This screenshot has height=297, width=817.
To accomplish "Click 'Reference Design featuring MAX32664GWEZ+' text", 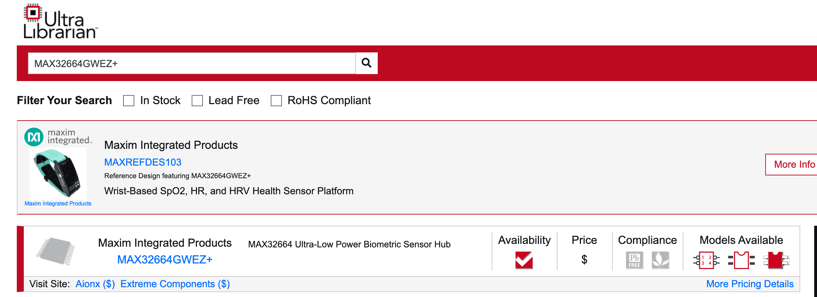I will tap(177, 176).
